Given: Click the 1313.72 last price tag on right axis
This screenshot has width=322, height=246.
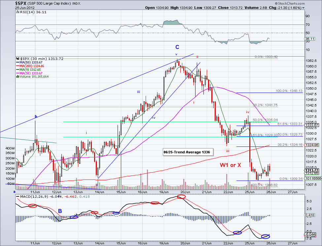Looking at the screenshot, I should [x=312, y=170].
